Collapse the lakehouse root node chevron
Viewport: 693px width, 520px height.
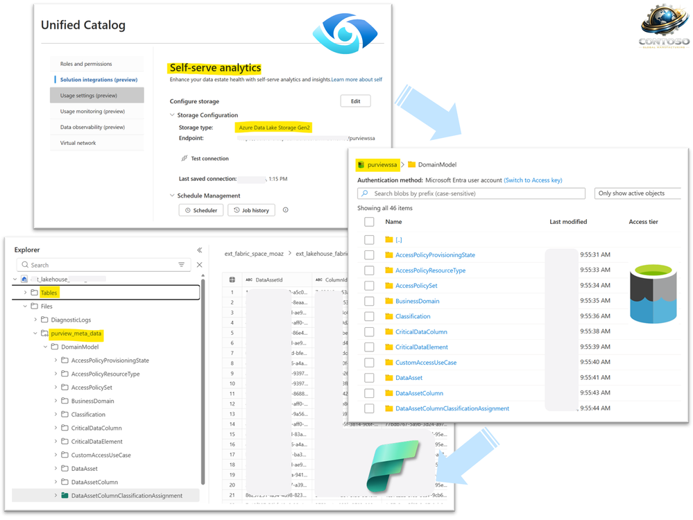[x=15, y=279]
